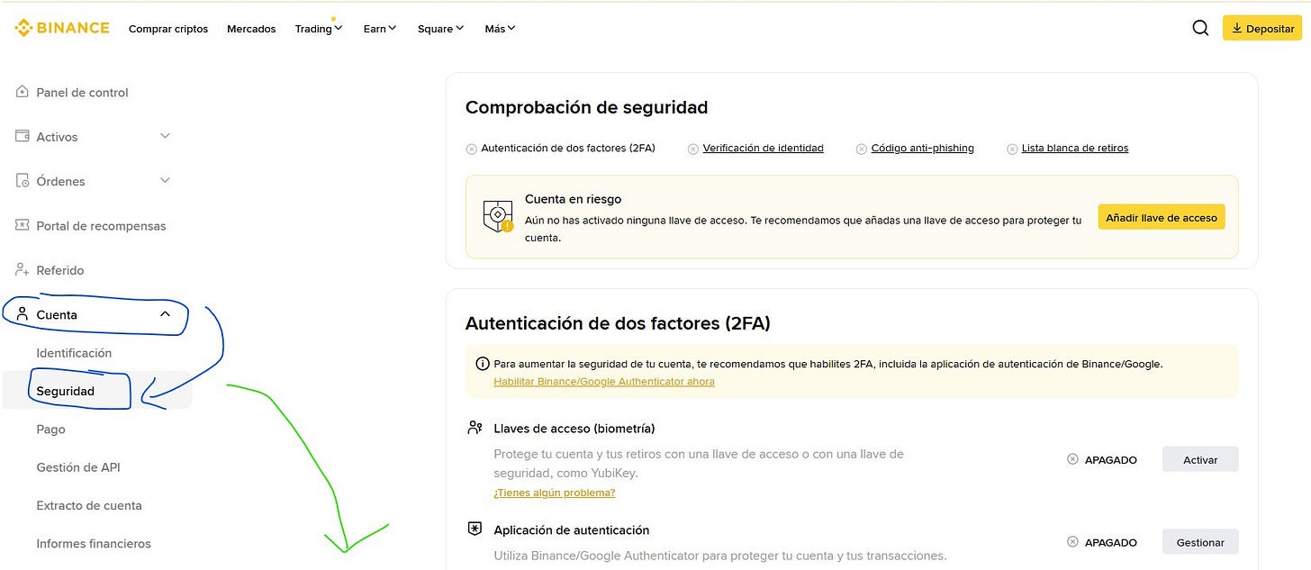The width and height of the screenshot is (1311, 570).
Task: Click APAGADO status icon for Aplicación de autenticación
Action: pos(1072,542)
